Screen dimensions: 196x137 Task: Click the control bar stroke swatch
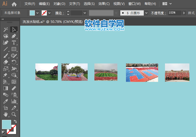(x=44, y=13)
